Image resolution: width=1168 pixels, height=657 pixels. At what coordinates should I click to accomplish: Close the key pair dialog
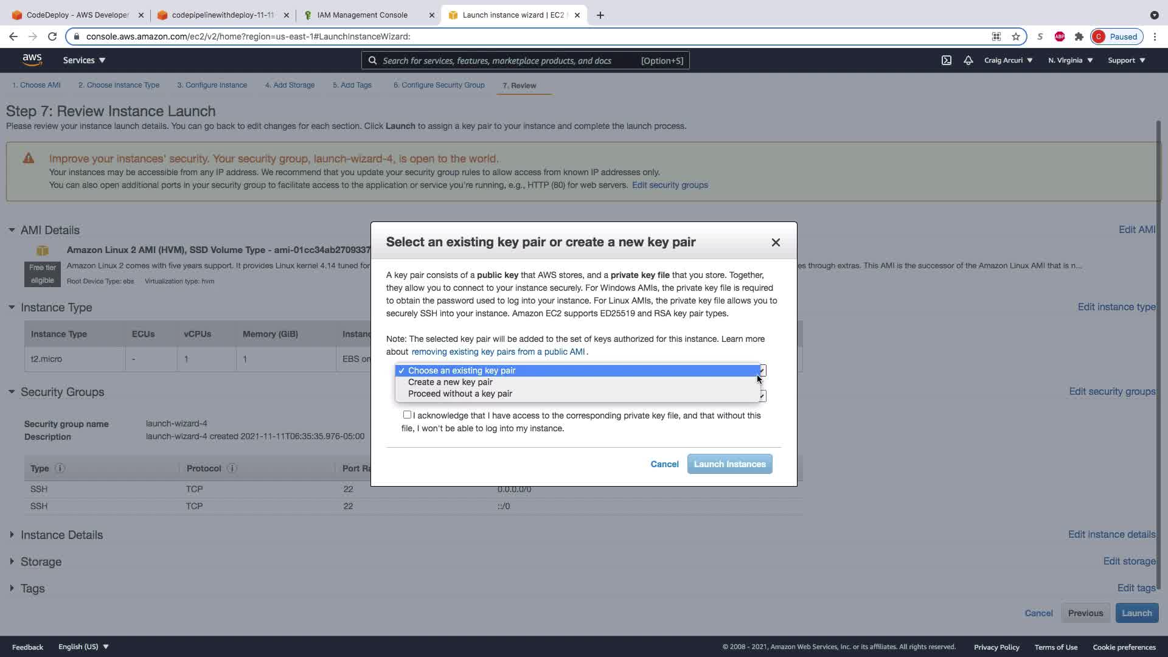pos(776,242)
